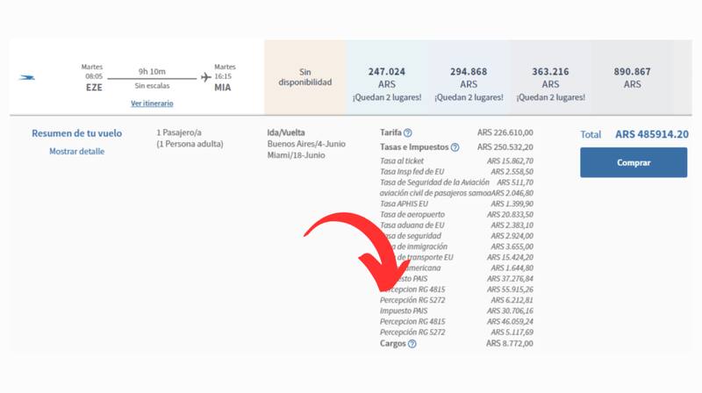Screen dimensions: 702x393
Task: Open the Tasas e Impuestos help icon
Action: click(455, 147)
